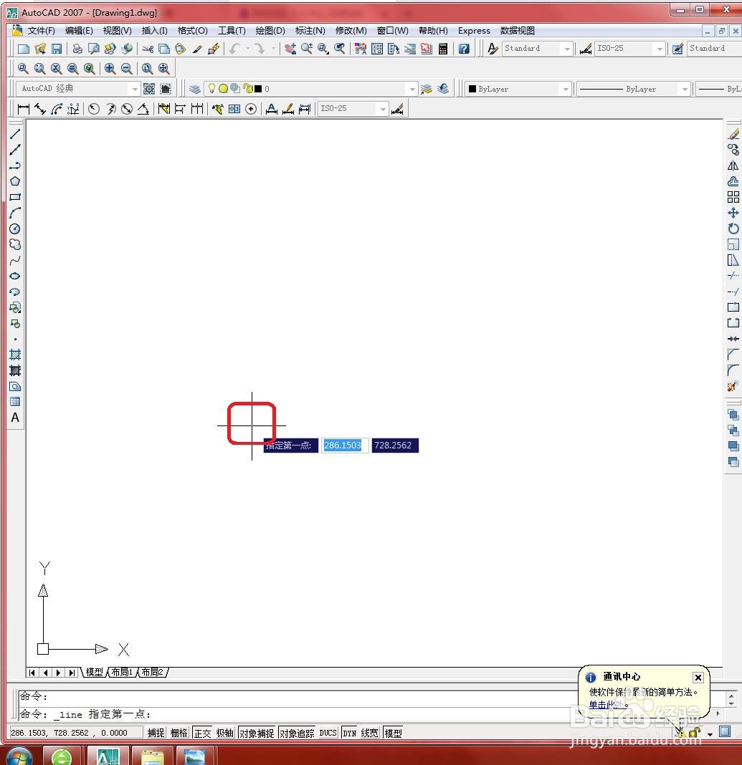
Task: Toggle 栅格 grid display in status bar
Action: pos(179,733)
